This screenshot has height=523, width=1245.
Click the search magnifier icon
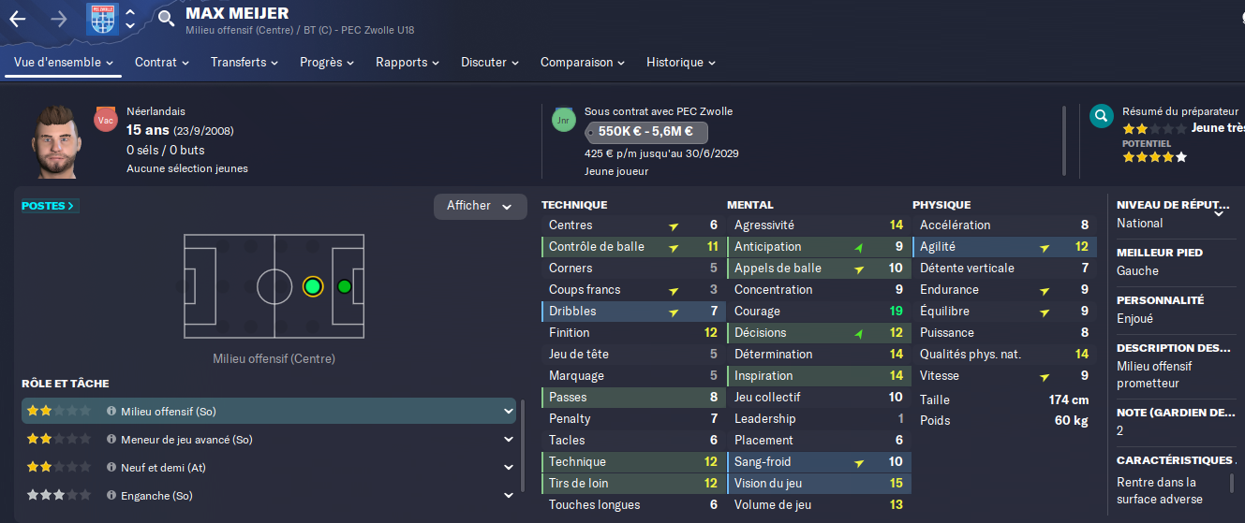tap(166, 18)
